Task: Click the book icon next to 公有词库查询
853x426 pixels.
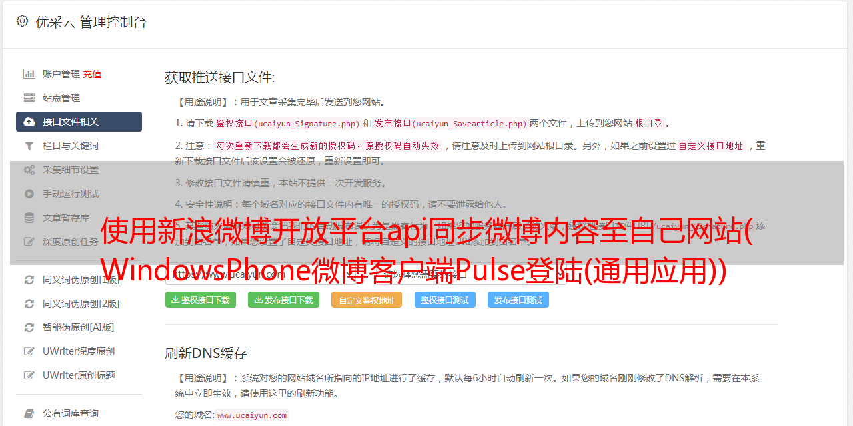Action: [x=29, y=413]
